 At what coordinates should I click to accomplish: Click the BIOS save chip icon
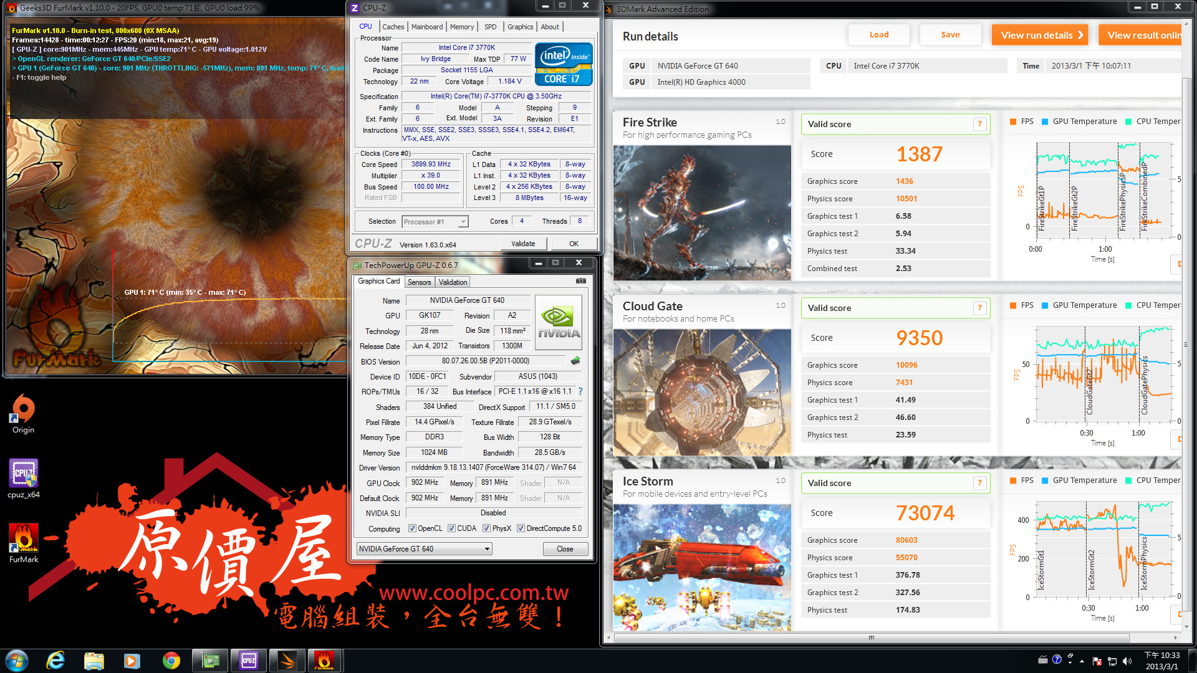[575, 361]
